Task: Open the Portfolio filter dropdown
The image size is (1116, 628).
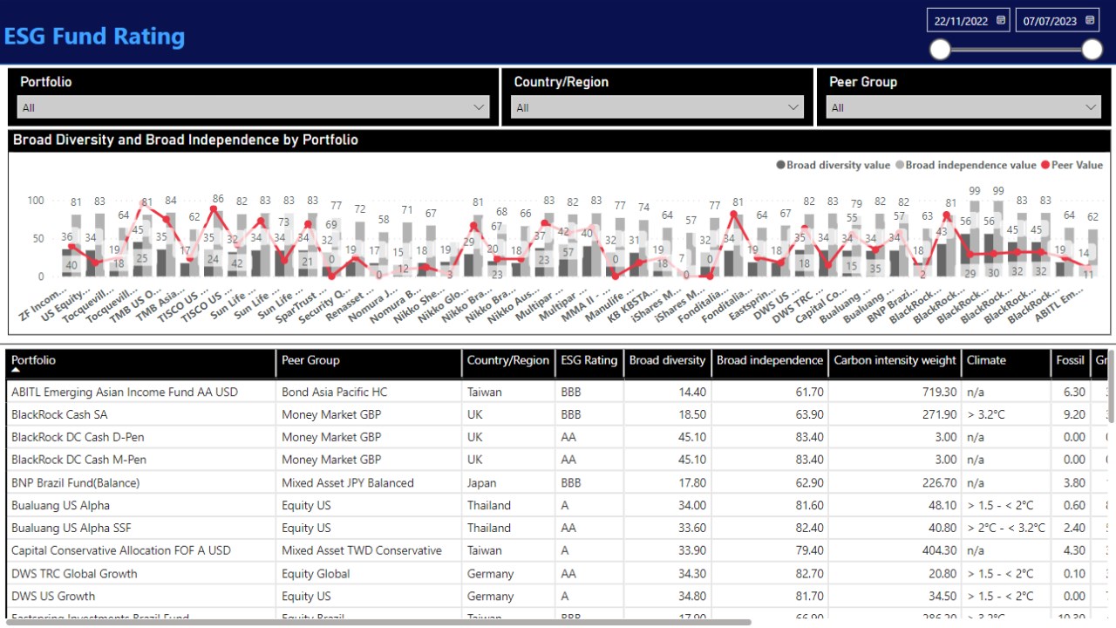Action: pyautogui.click(x=253, y=107)
